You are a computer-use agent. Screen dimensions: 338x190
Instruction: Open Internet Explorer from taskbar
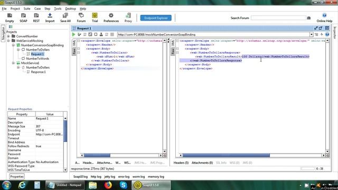point(22,185)
